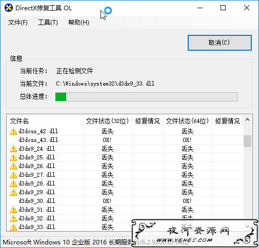Select file name d3dx9_28.dll
This screenshot has height=248, width=259.
[x=37, y=183]
